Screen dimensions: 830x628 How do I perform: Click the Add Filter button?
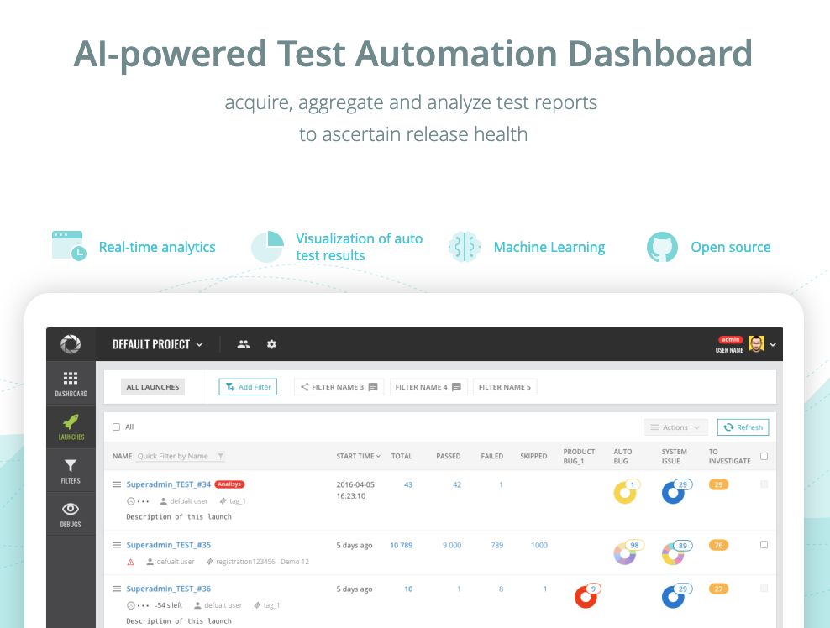click(248, 387)
